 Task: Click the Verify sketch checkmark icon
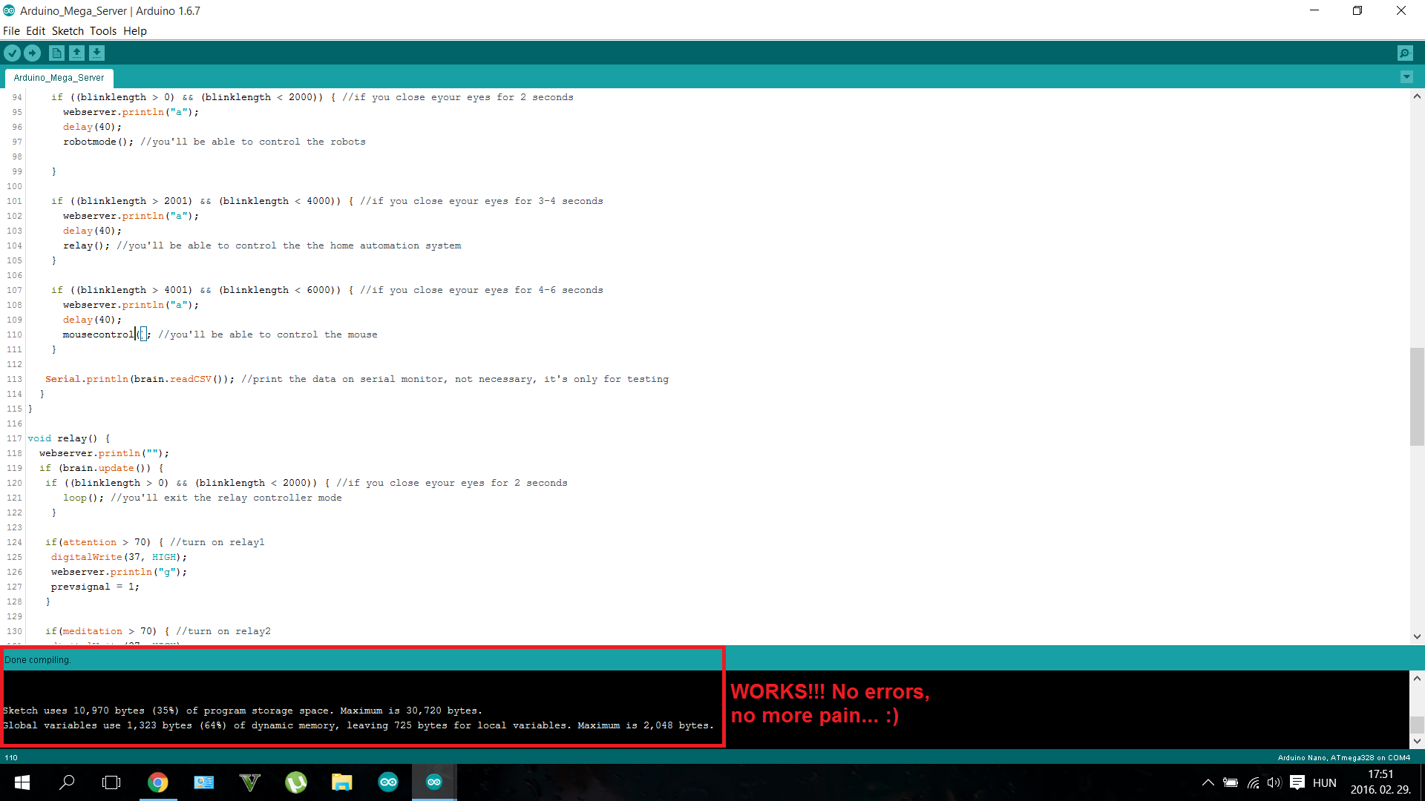12,53
